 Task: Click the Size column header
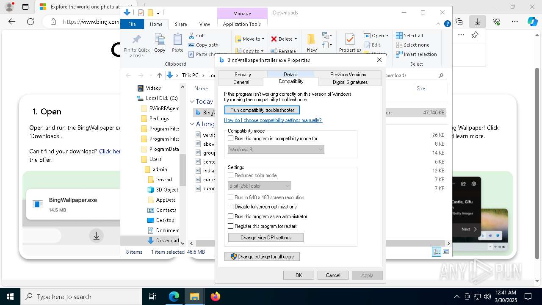tap(421, 89)
